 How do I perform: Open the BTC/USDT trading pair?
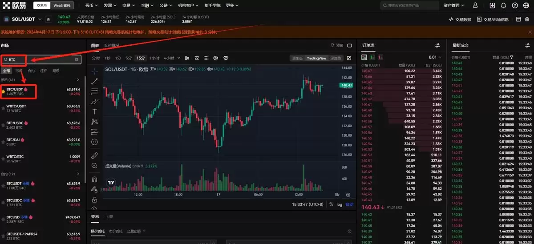[x=18, y=91]
